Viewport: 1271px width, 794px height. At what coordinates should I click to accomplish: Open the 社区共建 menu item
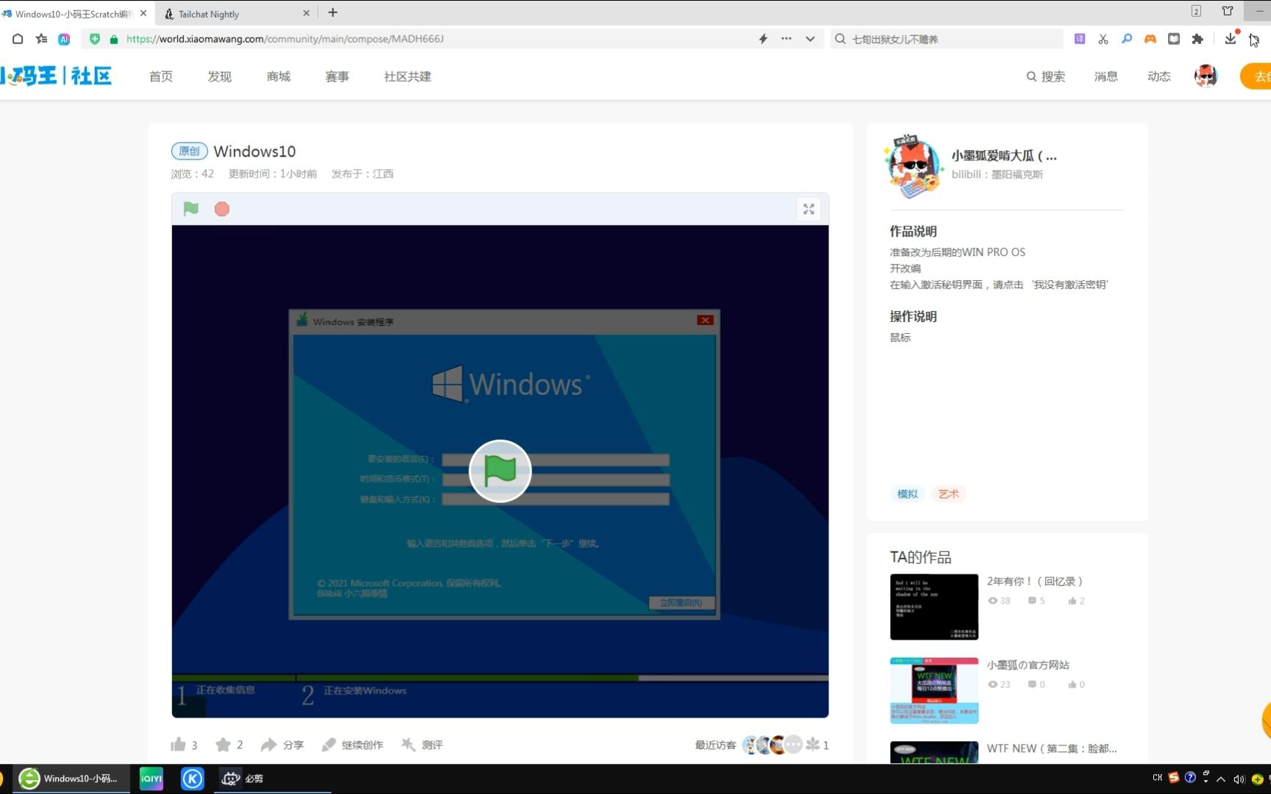click(407, 76)
